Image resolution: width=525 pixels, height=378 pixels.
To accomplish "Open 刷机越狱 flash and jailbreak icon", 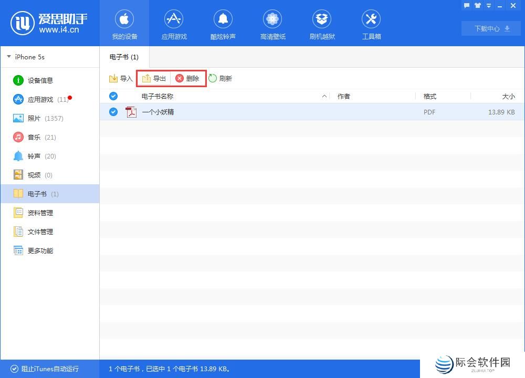I will click(x=322, y=24).
